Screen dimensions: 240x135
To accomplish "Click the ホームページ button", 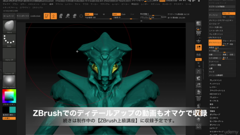I will tap(9, 16).
